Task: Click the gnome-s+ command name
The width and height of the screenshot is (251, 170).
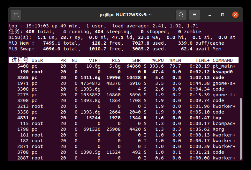Action: point(224,83)
